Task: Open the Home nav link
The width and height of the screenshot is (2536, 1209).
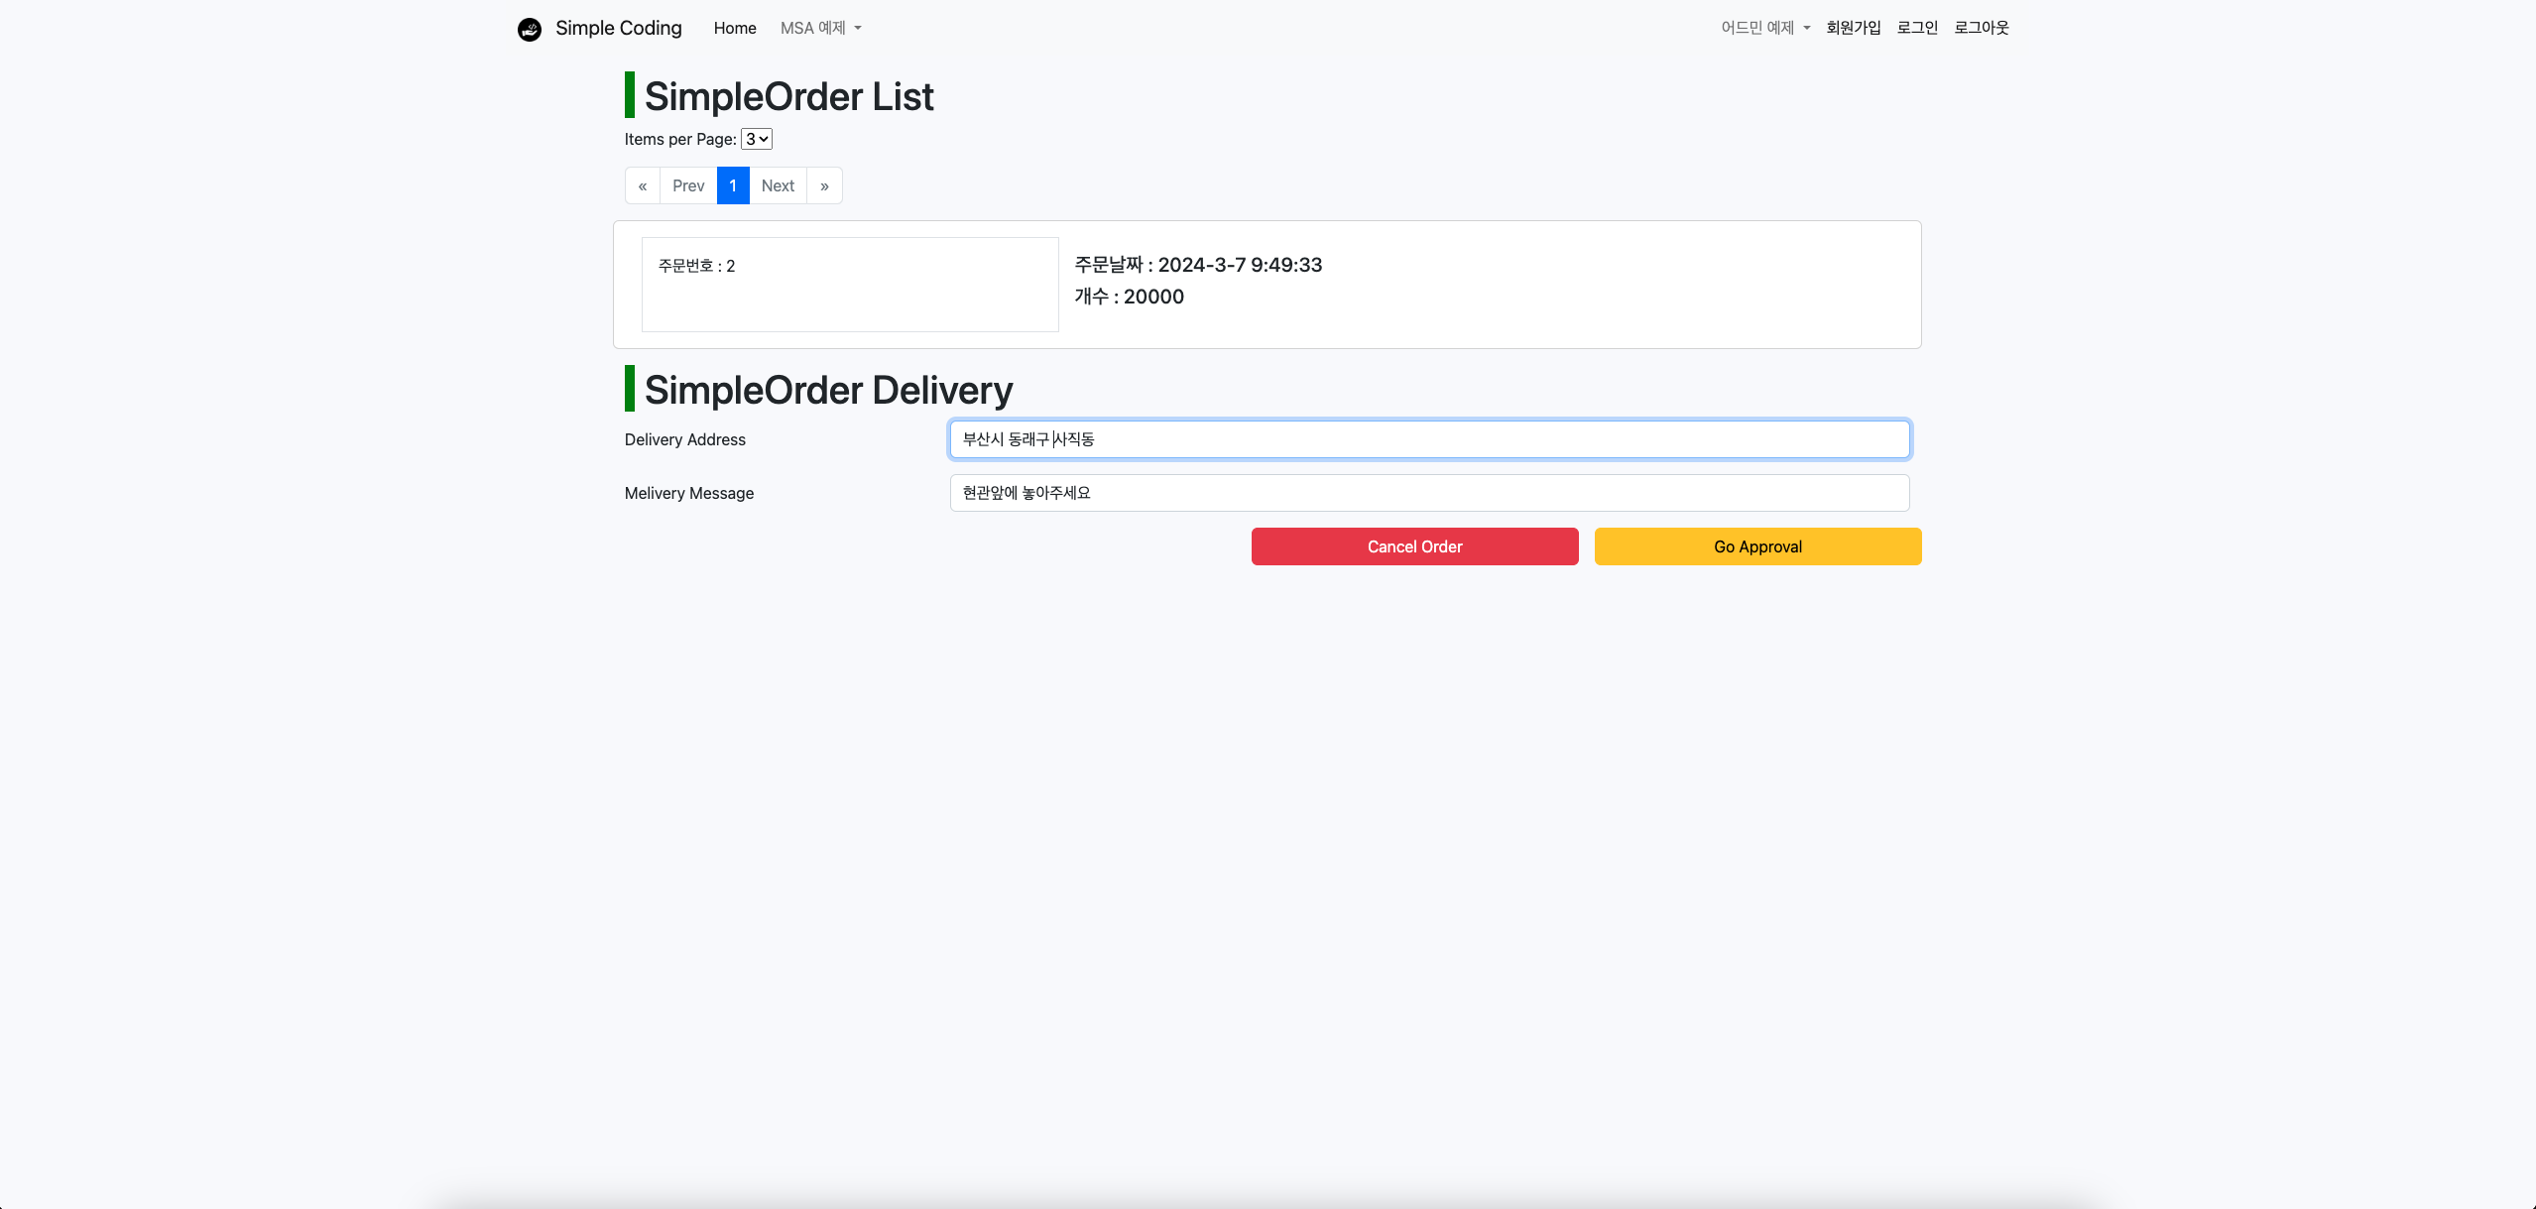Action: (734, 28)
